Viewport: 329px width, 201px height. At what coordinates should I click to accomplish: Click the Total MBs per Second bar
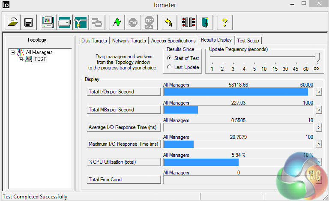tap(239, 110)
